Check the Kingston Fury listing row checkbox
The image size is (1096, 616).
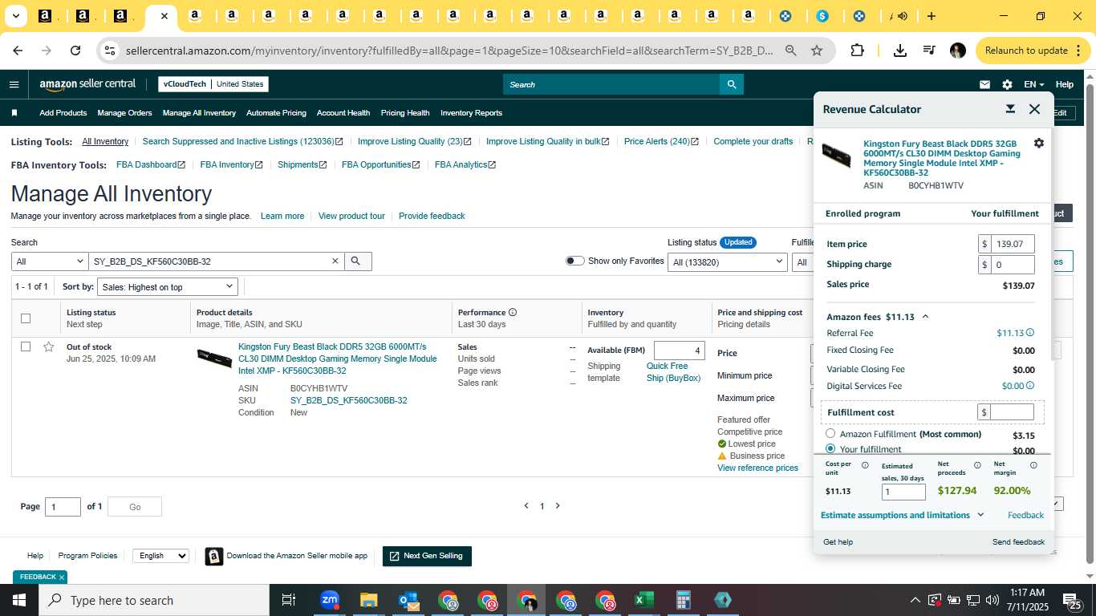26,346
